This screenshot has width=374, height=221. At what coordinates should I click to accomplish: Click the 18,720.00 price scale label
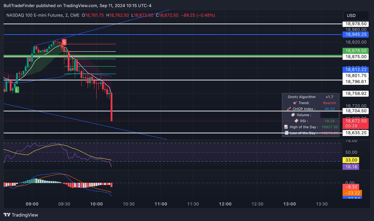pos(356,106)
